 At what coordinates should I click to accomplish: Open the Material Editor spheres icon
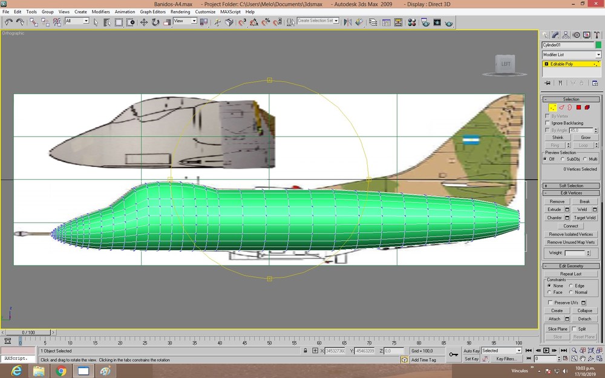tap(411, 22)
